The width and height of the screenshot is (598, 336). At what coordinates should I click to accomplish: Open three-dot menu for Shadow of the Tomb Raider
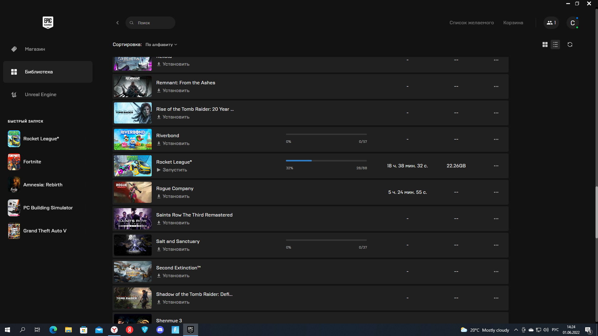[x=496, y=298]
